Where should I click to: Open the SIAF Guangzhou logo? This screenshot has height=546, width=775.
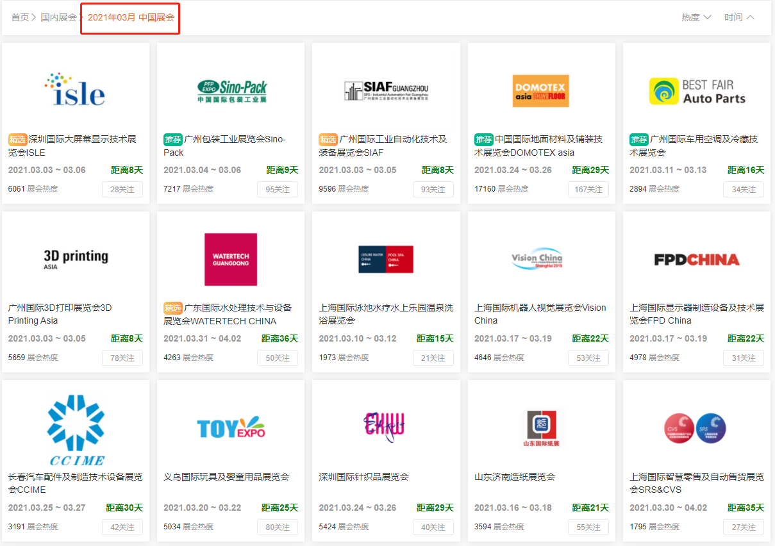click(386, 90)
